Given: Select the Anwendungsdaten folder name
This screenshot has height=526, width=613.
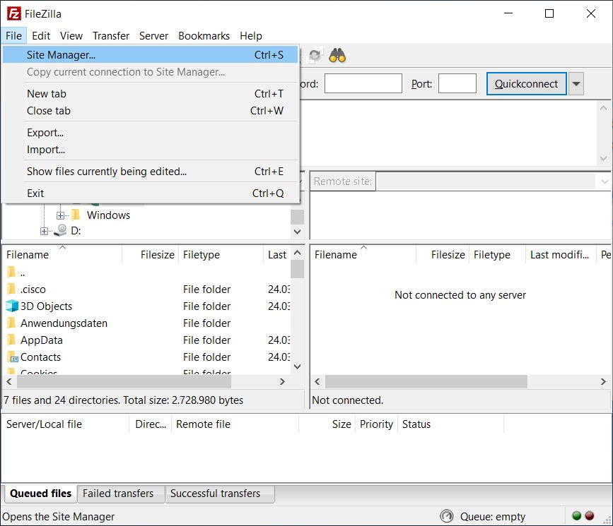Looking at the screenshot, I should tap(64, 323).
